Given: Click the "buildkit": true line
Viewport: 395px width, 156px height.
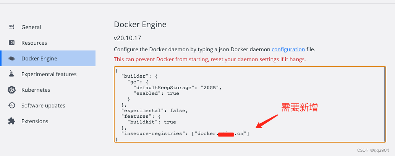Looking at the screenshot, I should [x=152, y=122].
